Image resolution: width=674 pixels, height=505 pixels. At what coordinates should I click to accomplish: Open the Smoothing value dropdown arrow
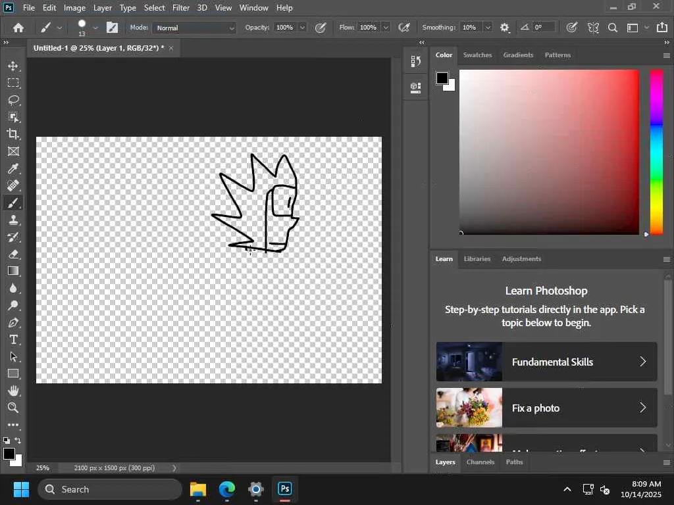(x=488, y=28)
